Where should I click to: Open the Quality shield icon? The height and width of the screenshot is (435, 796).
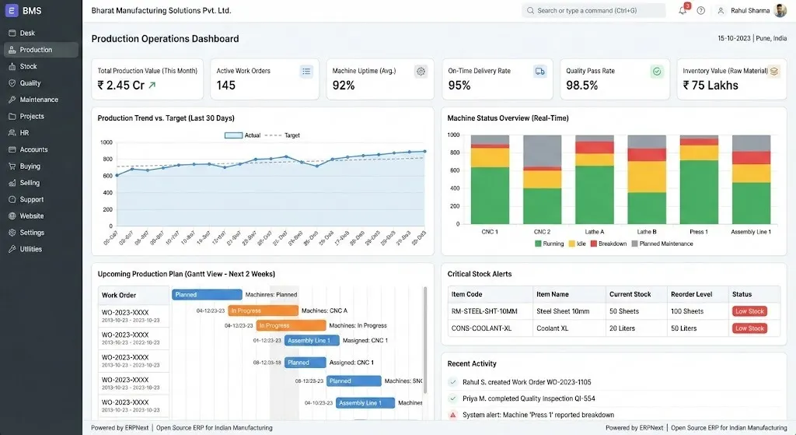12,82
